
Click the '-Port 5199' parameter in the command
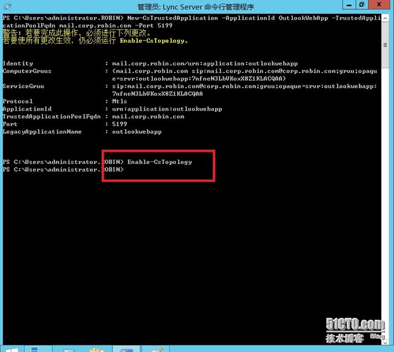[x=154, y=25]
